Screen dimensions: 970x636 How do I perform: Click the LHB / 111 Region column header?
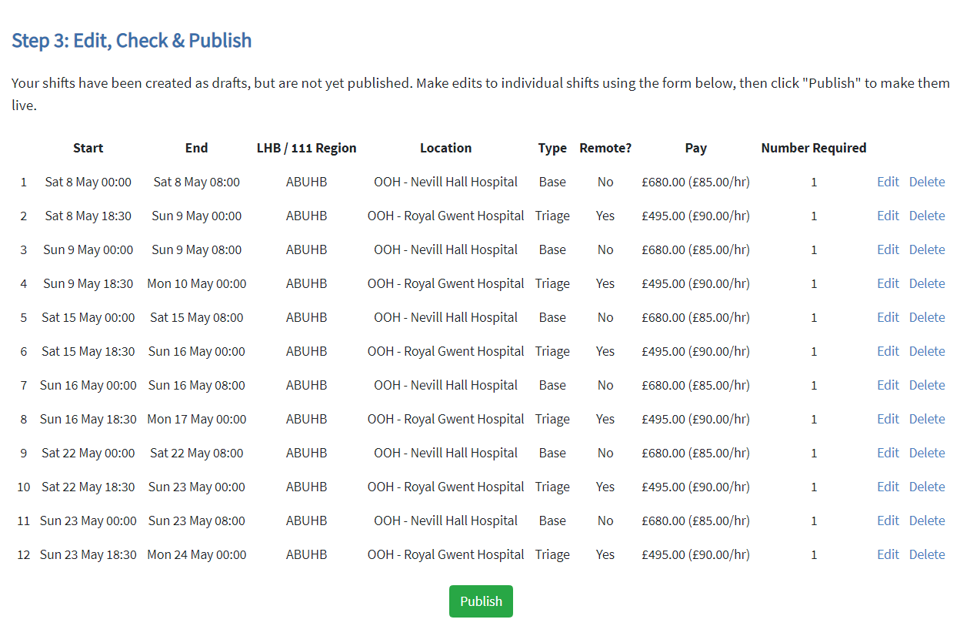306,149
